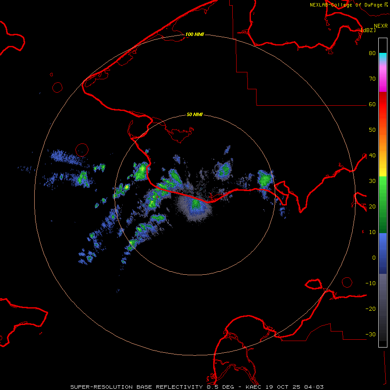Click the 40 value on the dBZ scale
Screen dimensions: 390x390
(x=372, y=156)
